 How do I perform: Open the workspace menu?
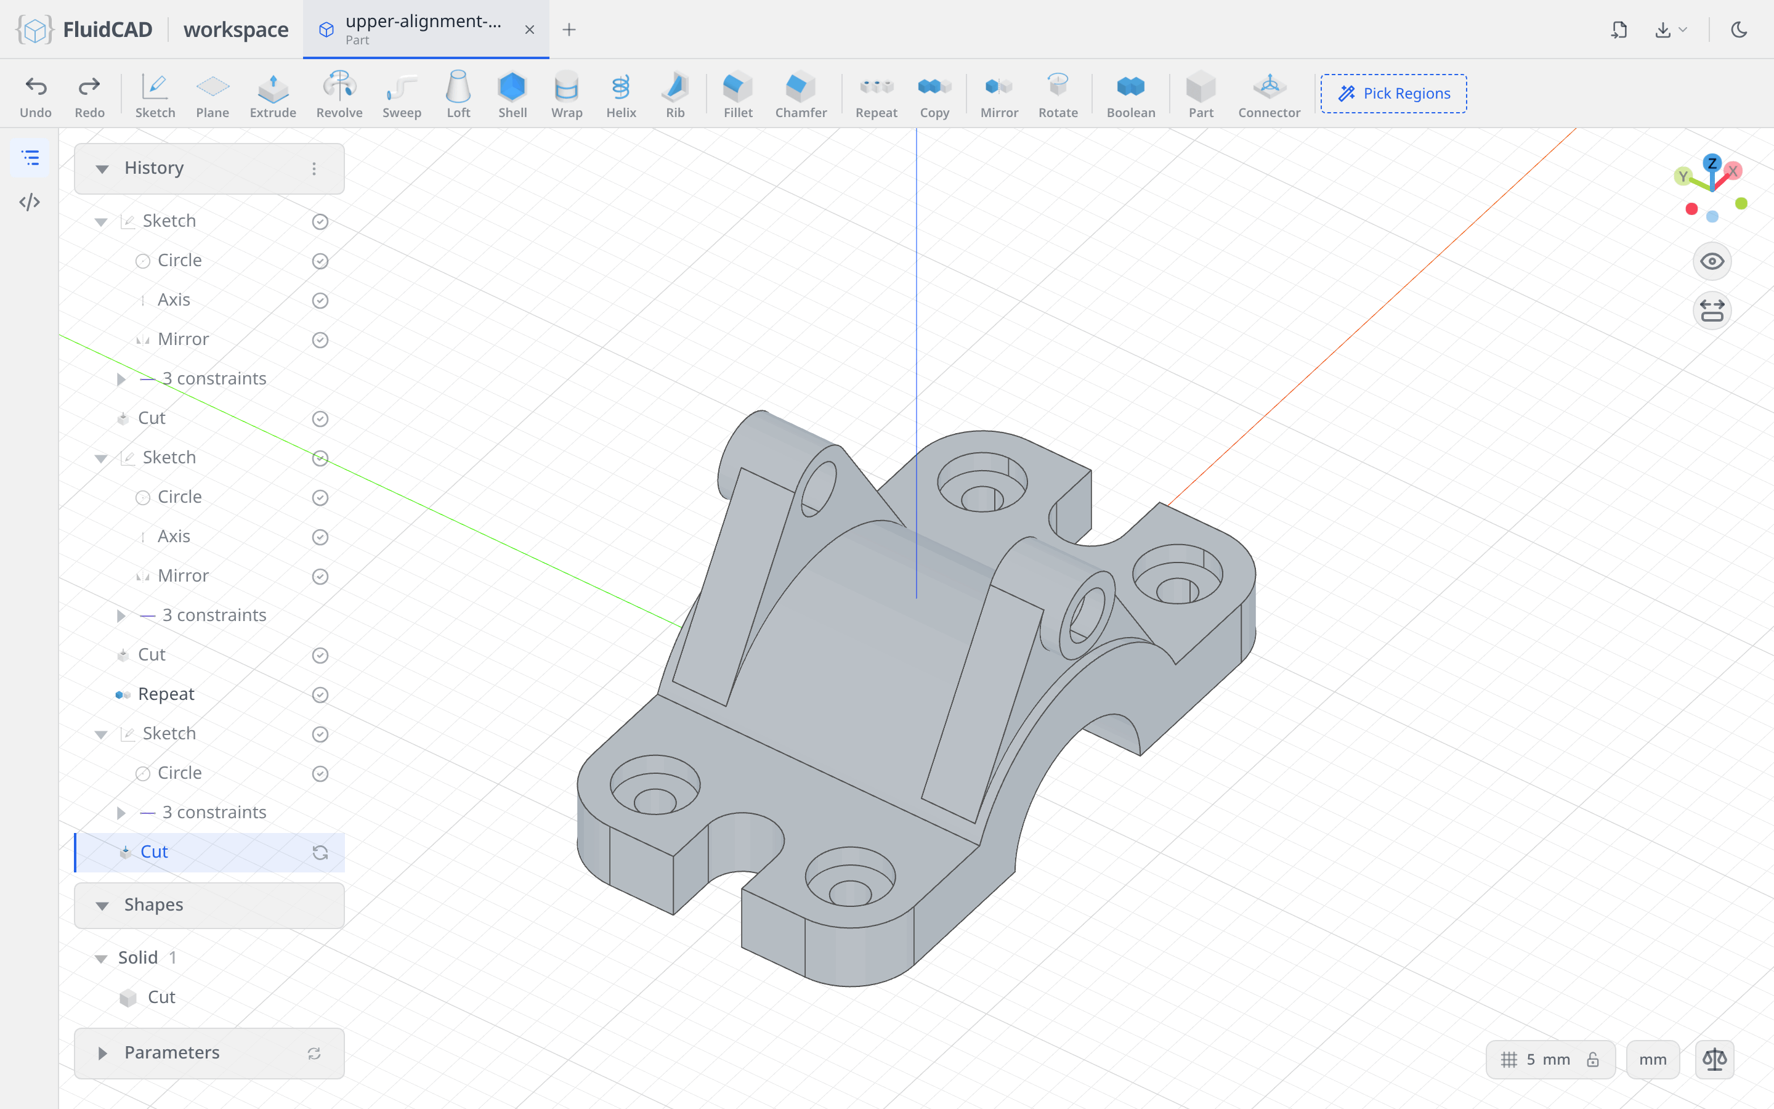click(236, 30)
